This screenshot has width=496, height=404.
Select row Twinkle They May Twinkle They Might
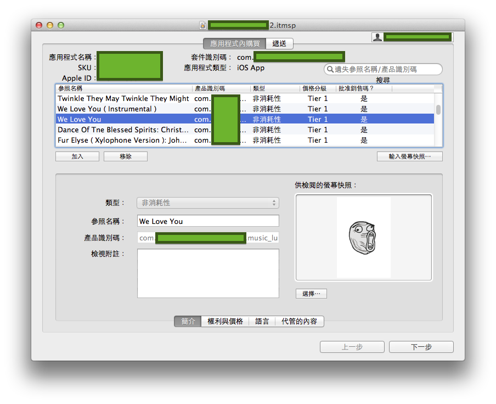coord(123,99)
